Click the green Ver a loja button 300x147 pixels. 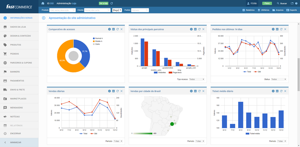click(103, 3)
